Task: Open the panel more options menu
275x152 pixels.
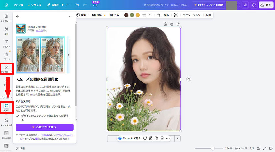Action: click(x=71, y=16)
